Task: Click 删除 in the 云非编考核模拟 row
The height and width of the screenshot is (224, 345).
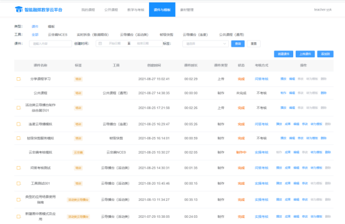Action: [328, 152]
